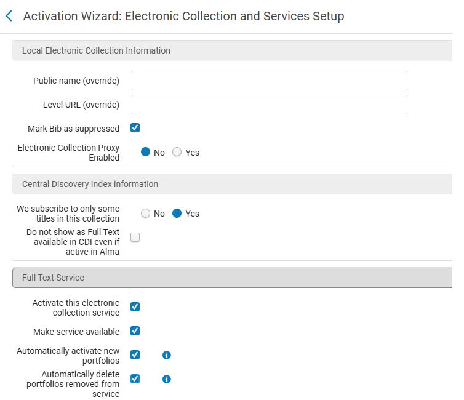The height and width of the screenshot is (400, 464).
Task: Click the Activation Wizard page title
Action: (x=183, y=16)
